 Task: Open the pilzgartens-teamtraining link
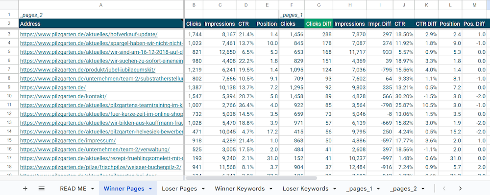[101, 105]
